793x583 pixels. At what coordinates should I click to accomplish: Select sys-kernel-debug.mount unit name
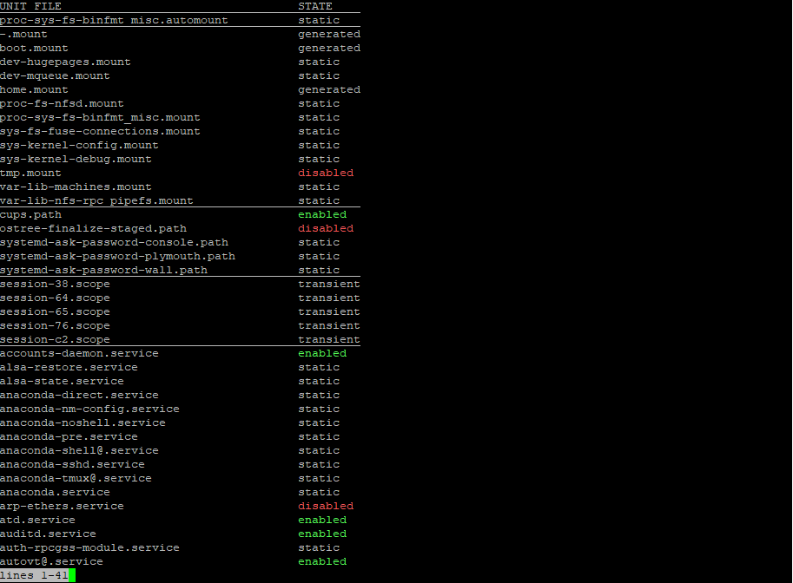pos(76,159)
